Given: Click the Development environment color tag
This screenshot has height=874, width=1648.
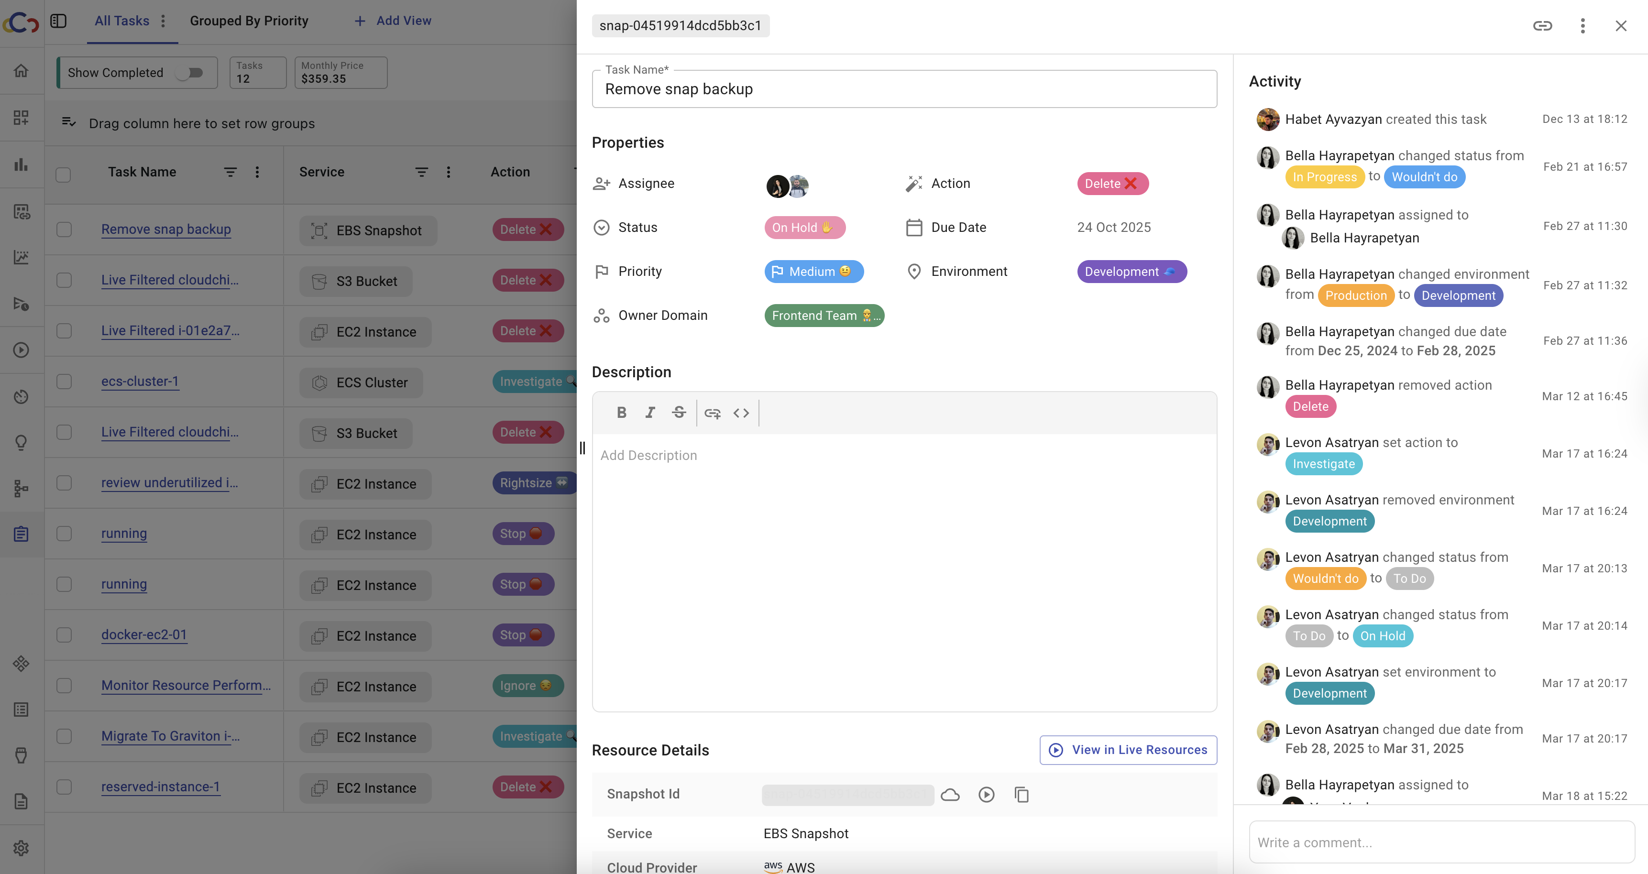Looking at the screenshot, I should pyautogui.click(x=1131, y=272).
